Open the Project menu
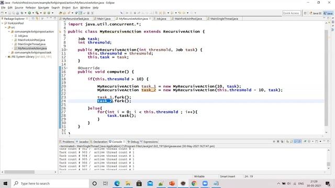The height and width of the screenshot is (188, 335). pyautogui.click(x=66, y=7)
